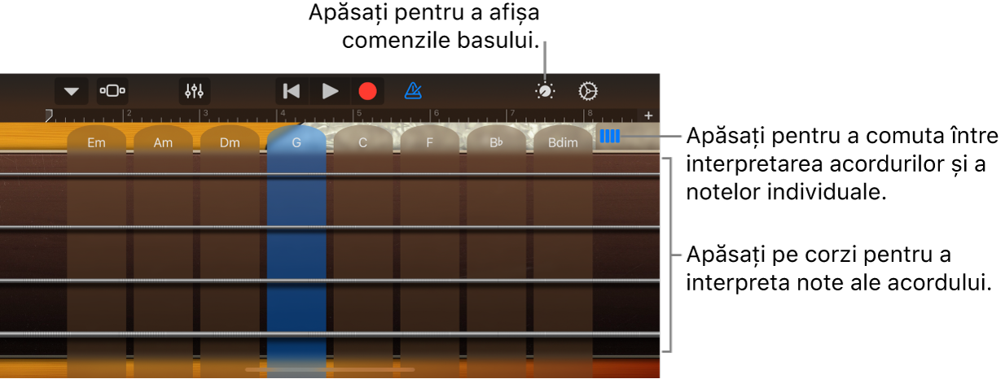The width and height of the screenshot is (1005, 379).
Task: Open the navigation dropdown triangle button
Action: pyautogui.click(x=72, y=91)
